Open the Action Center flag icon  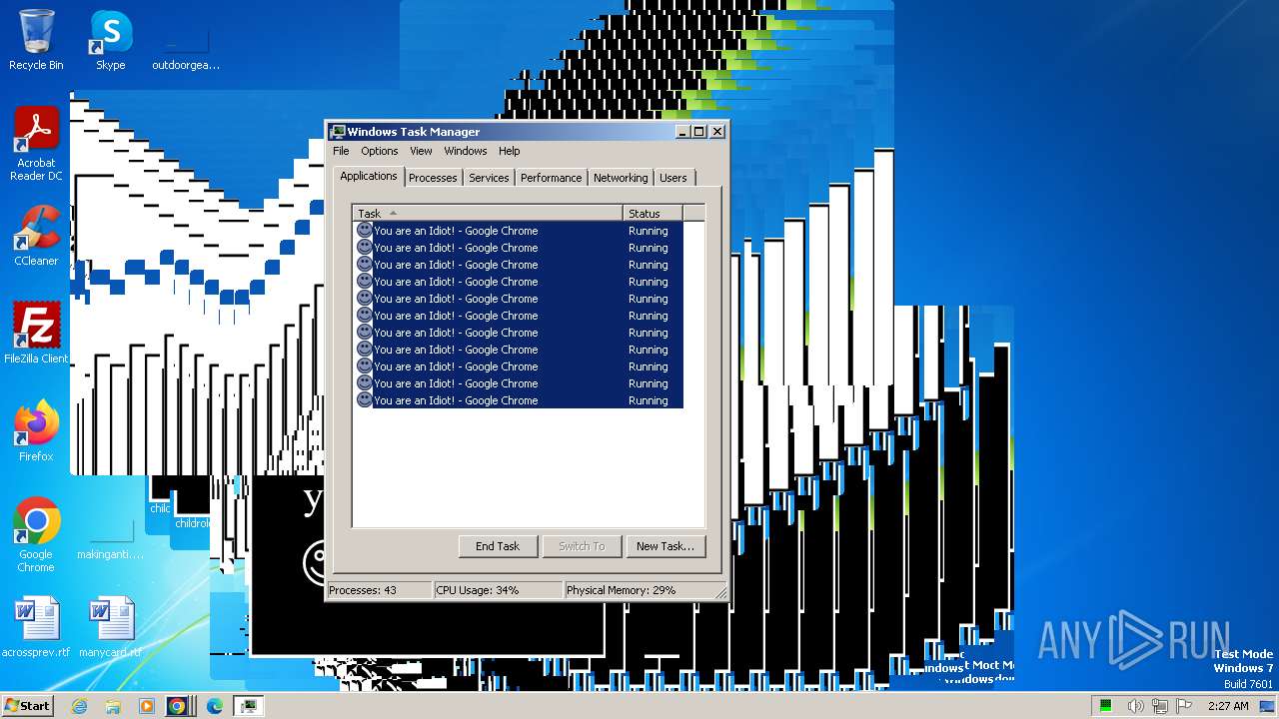[1184, 706]
